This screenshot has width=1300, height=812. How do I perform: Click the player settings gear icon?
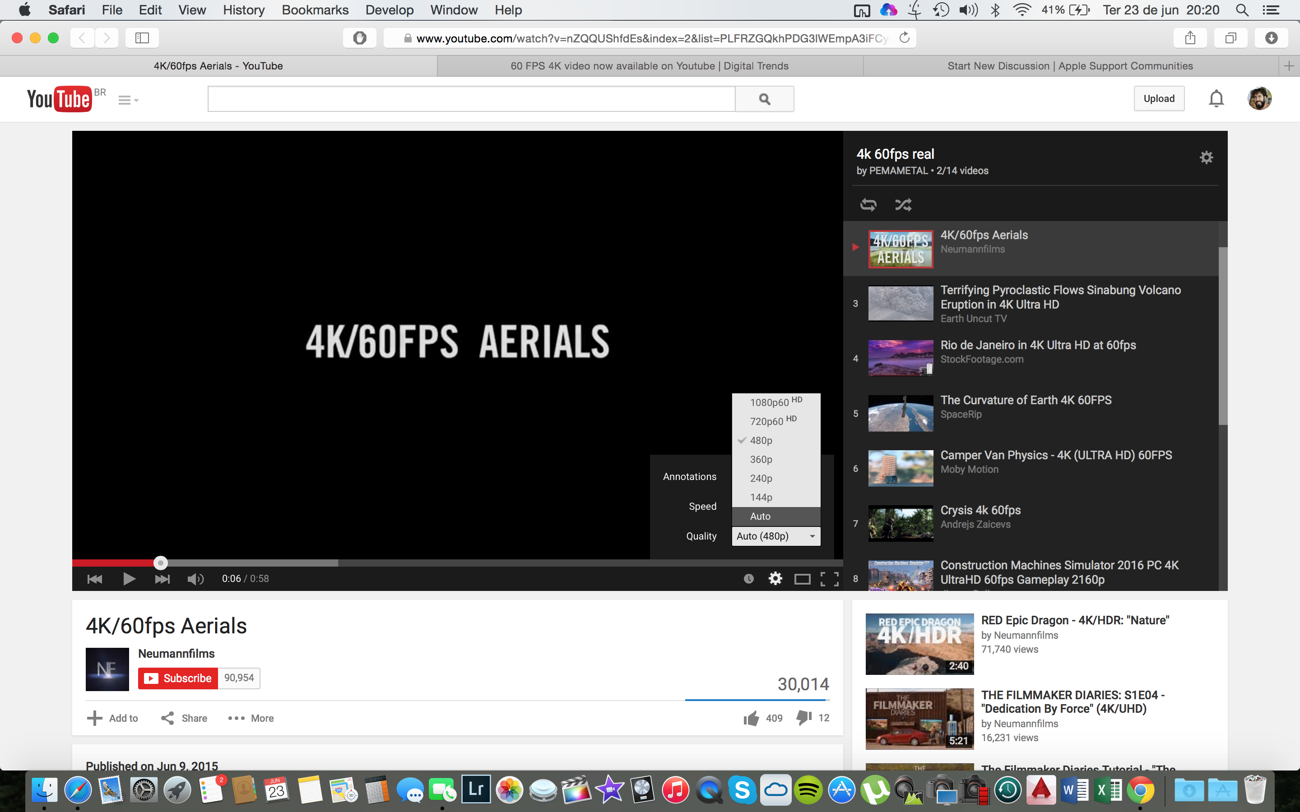click(775, 578)
